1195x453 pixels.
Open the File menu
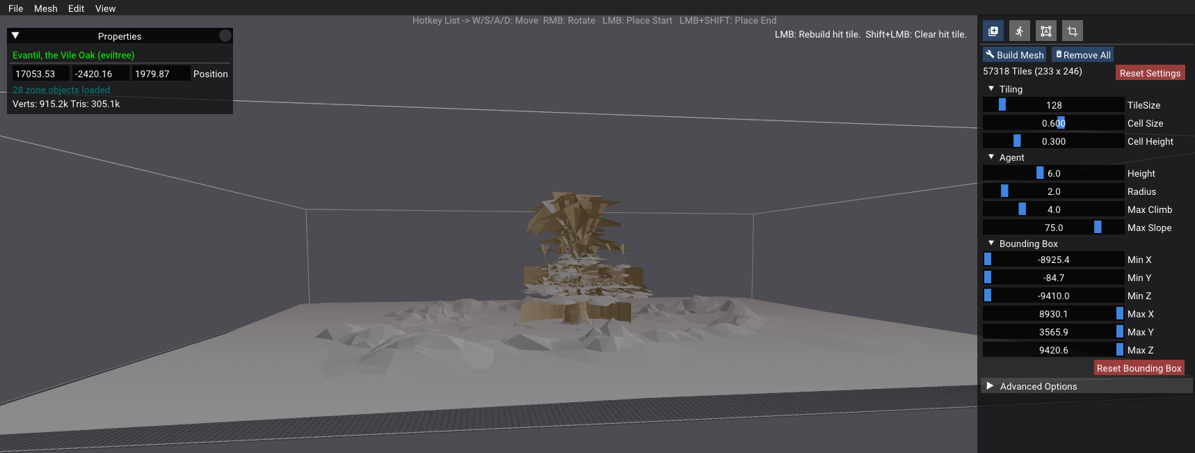tap(15, 8)
